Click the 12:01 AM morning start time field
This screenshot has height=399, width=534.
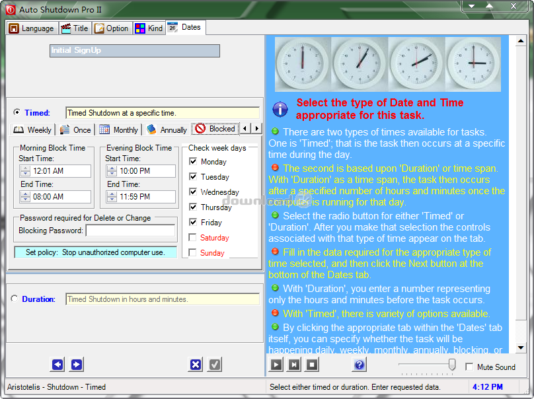[x=56, y=171]
